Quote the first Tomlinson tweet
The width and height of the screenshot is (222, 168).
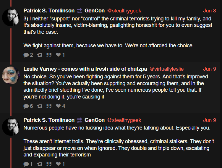pos(49,55)
